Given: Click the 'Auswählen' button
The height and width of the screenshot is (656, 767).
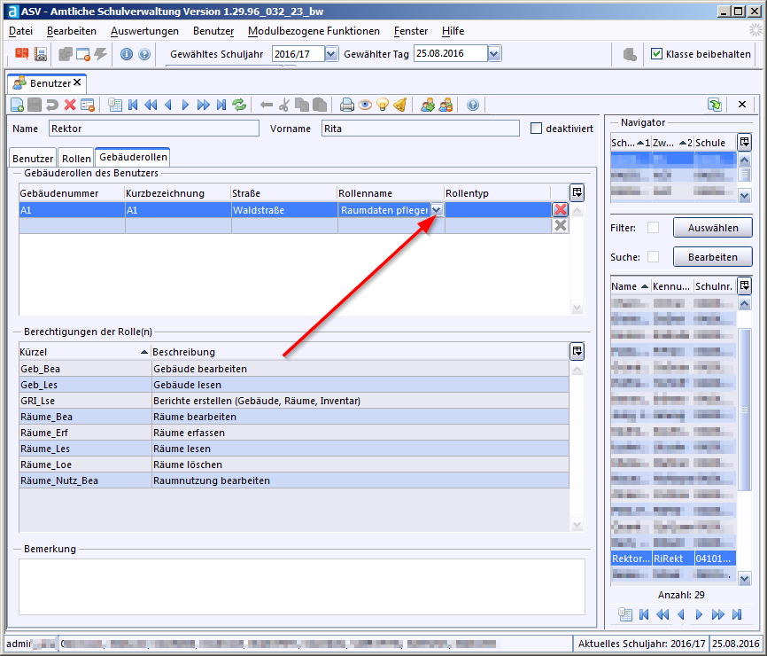Looking at the screenshot, I should click(x=712, y=228).
